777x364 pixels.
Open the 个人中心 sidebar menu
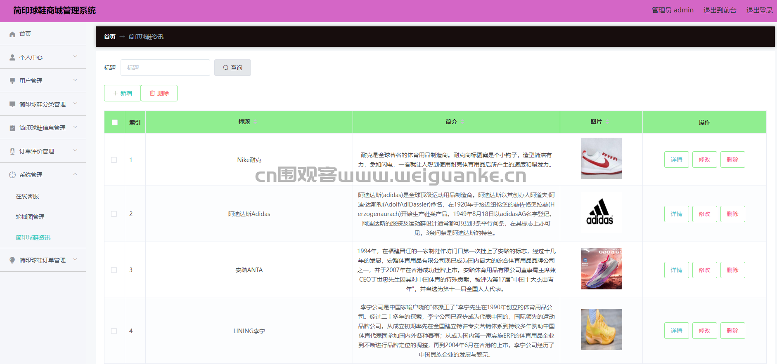(43, 57)
